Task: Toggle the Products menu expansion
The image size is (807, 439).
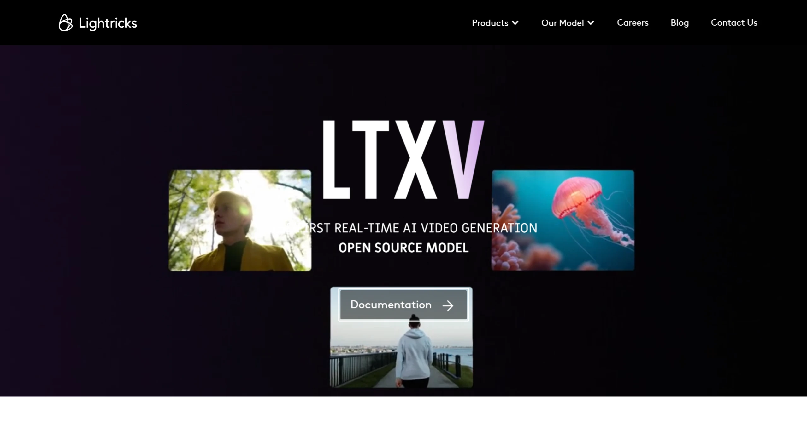Action: coord(494,23)
